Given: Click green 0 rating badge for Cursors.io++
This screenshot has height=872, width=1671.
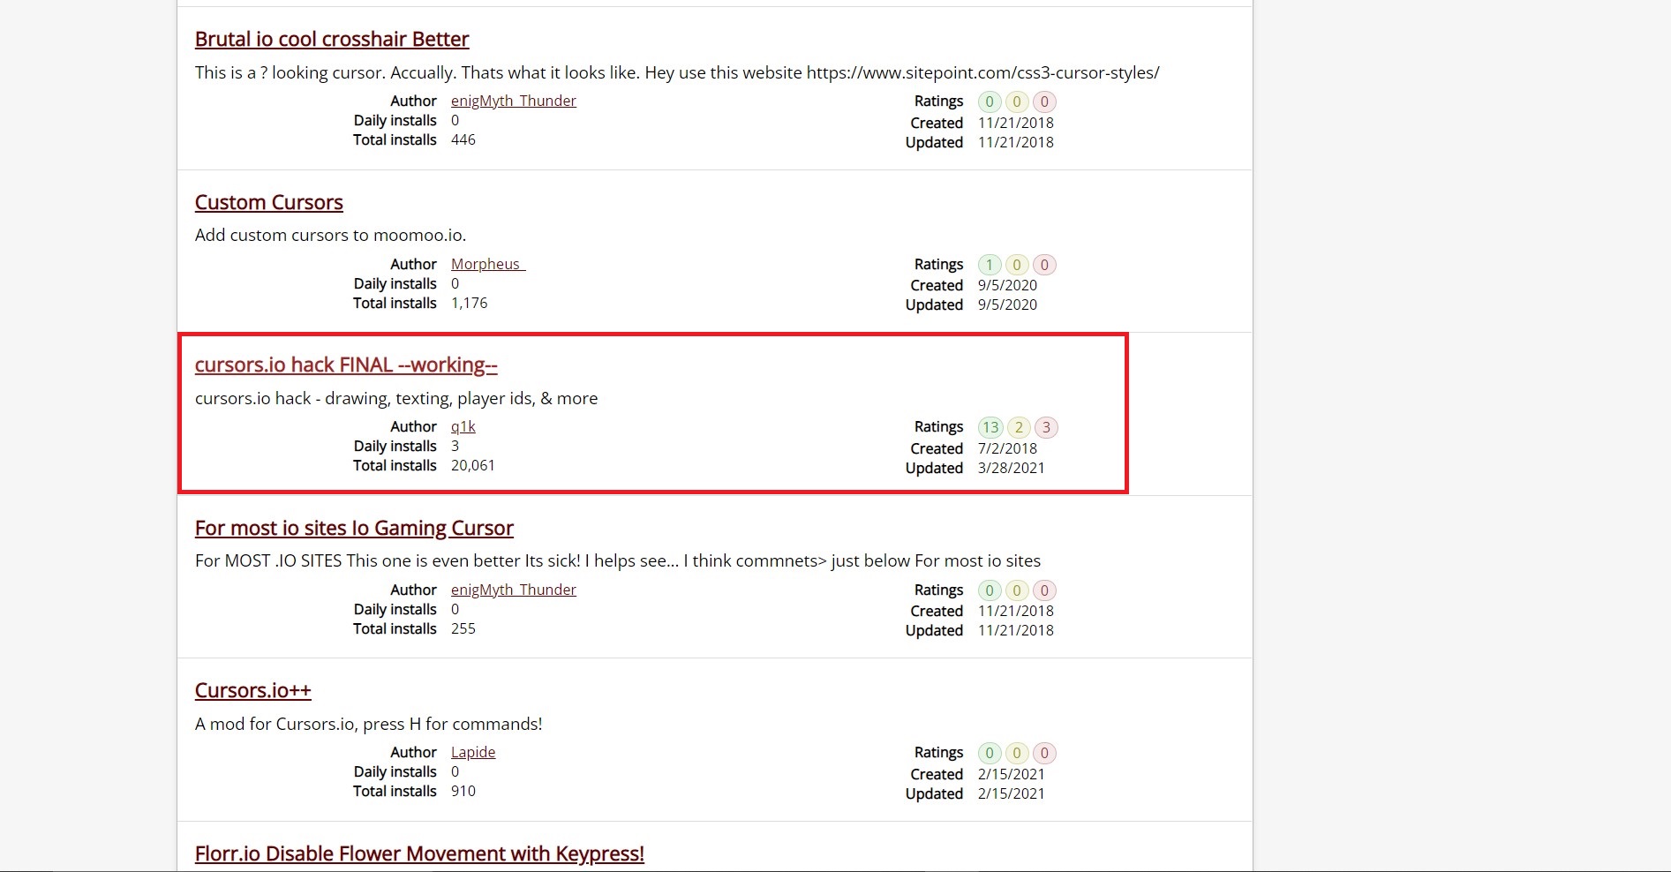Looking at the screenshot, I should click(x=990, y=754).
